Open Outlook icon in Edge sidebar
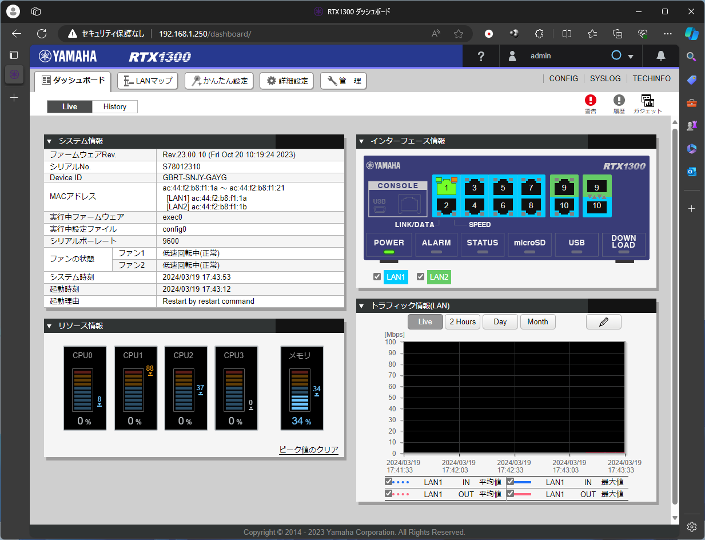 click(x=691, y=172)
